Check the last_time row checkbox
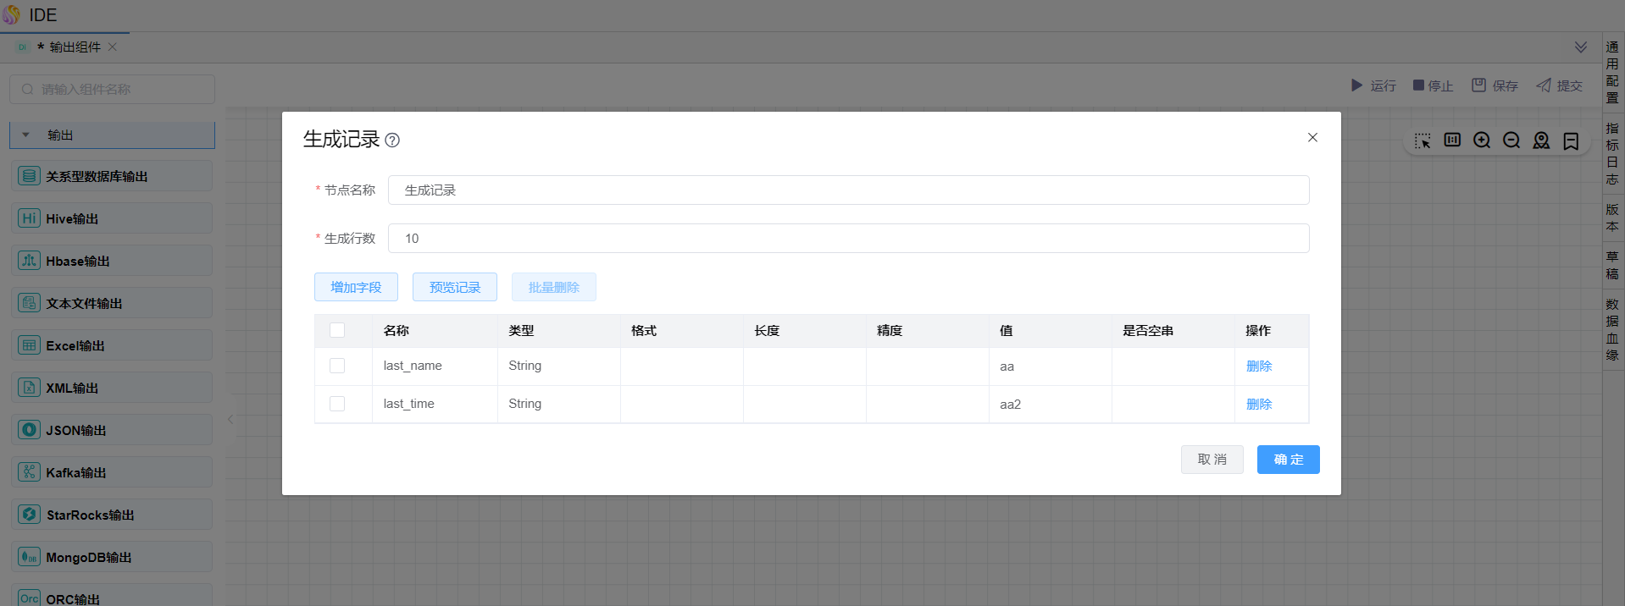 click(x=337, y=404)
